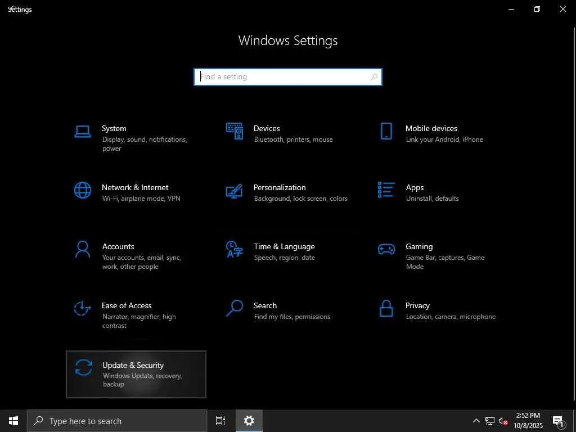Click the Settings gear taskbar icon
This screenshot has width=576, height=432.
point(249,421)
